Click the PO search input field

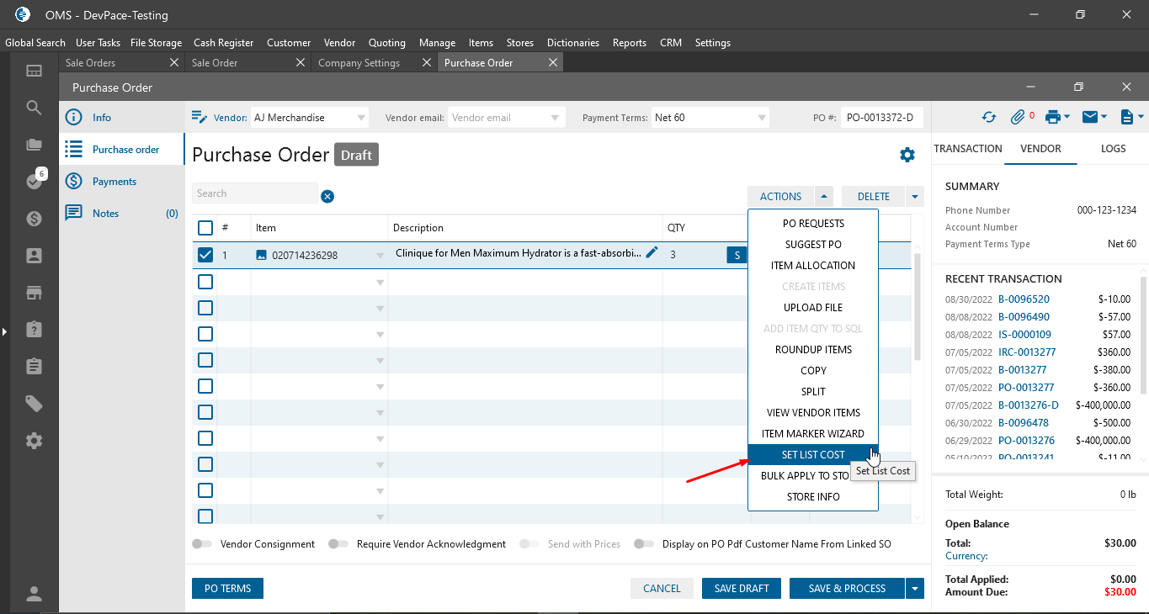(x=254, y=193)
